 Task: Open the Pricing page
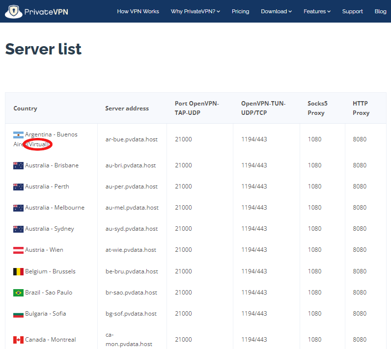pos(240,11)
